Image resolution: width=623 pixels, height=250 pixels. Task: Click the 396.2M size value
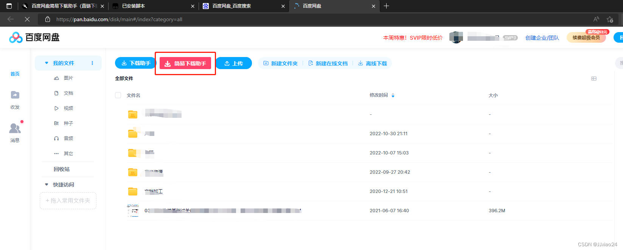click(497, 211)
